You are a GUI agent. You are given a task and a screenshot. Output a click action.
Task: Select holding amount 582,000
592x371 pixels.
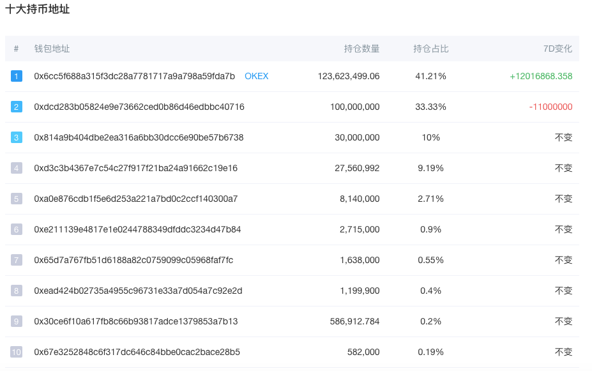point(363,352)
